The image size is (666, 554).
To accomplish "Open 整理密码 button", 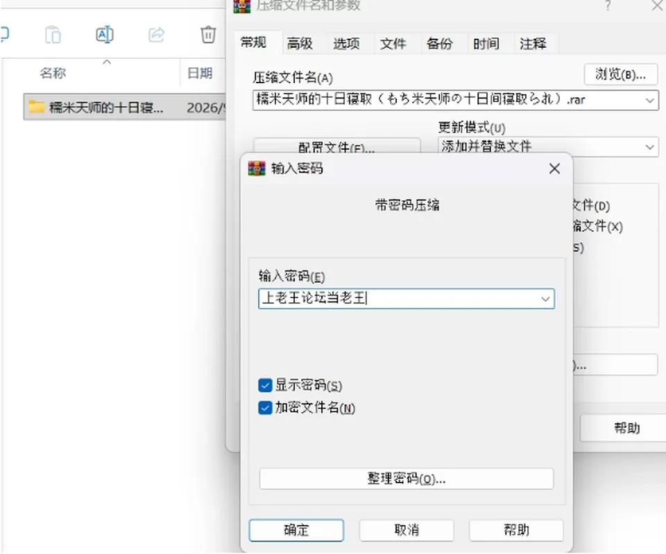I will point(407,479).
